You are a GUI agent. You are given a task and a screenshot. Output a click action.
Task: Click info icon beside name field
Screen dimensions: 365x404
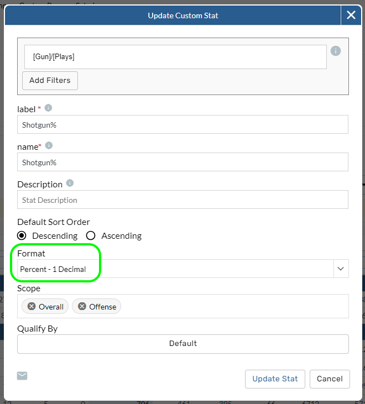pos(49,145)
